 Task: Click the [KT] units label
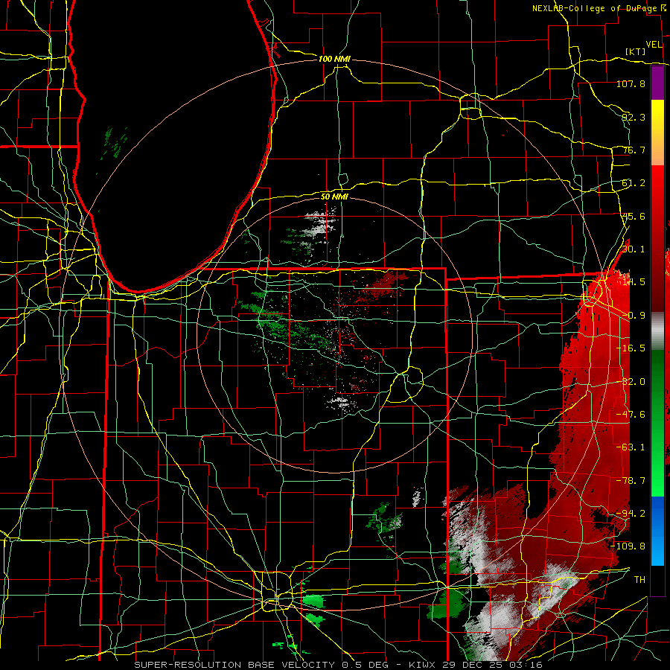coord(636,51)
